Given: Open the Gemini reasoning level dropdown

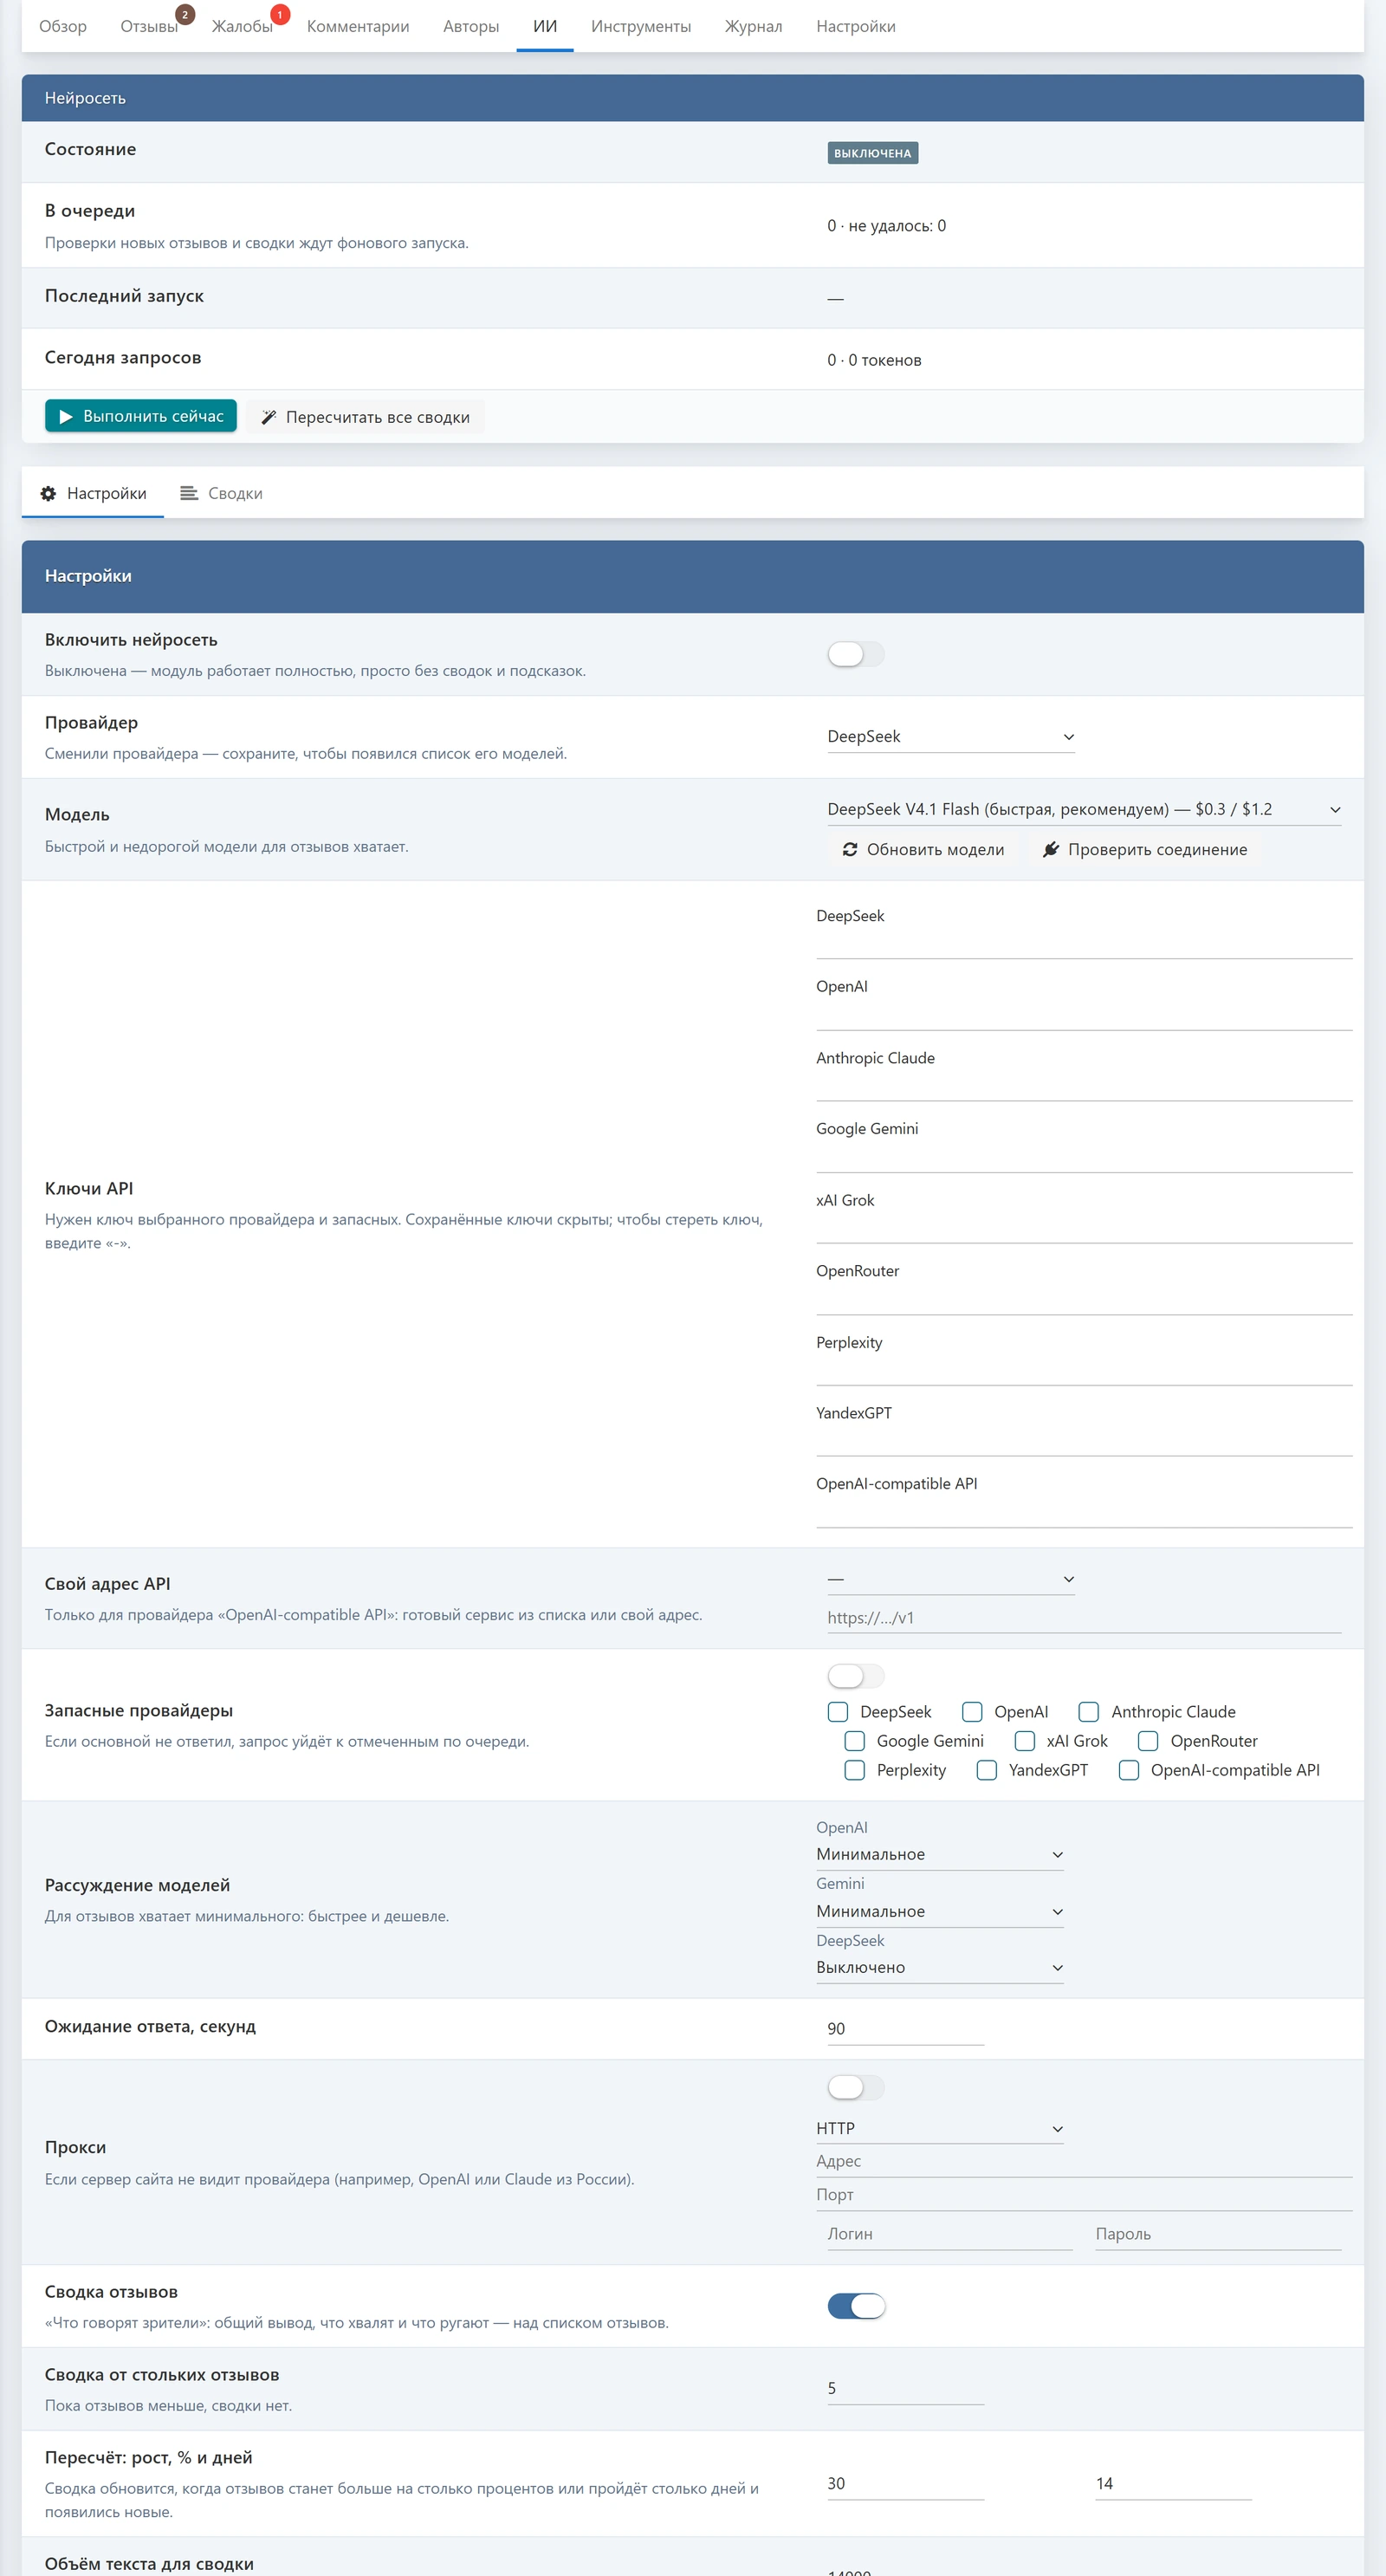Looking at the screenshot, I should (940, 1911).
